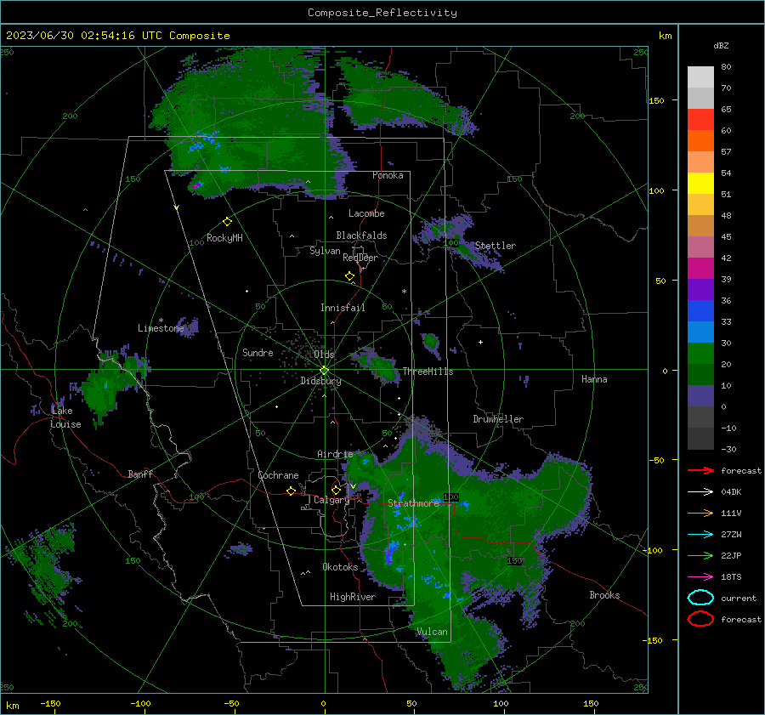The height and width of the screenshot is (715, 765).
Task: Select the Innisfail label
Action: coord(343,308)
